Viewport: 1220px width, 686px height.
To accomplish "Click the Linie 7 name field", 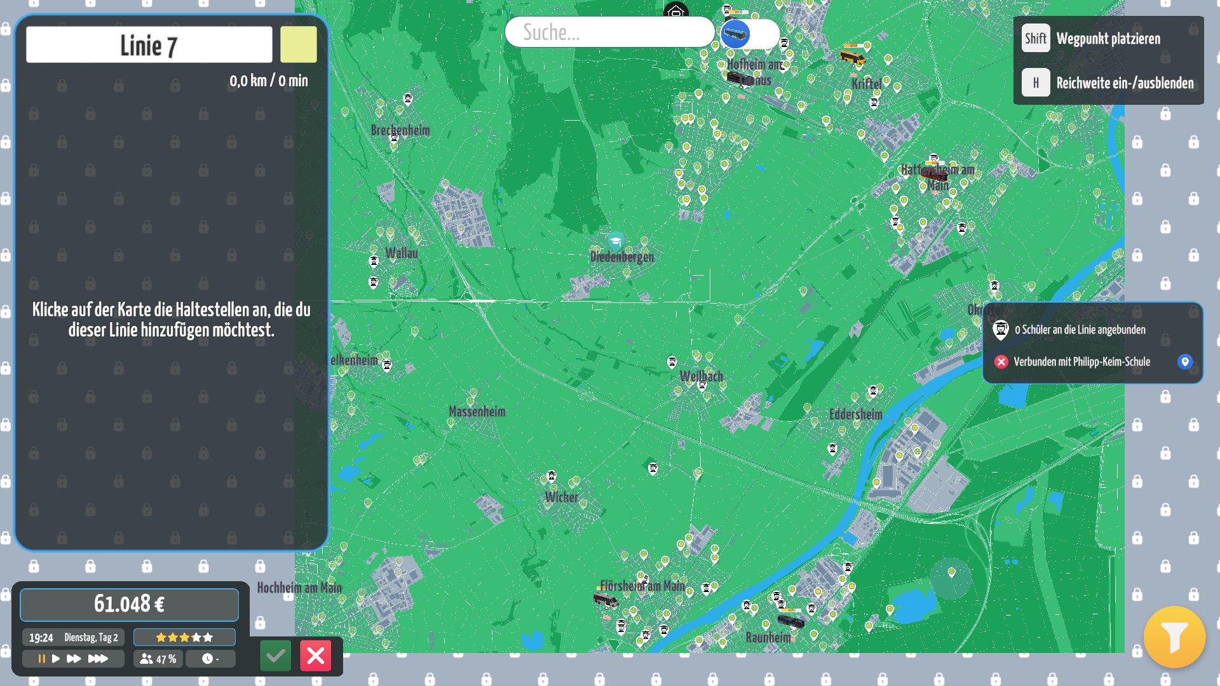I will tap(149, 44).
